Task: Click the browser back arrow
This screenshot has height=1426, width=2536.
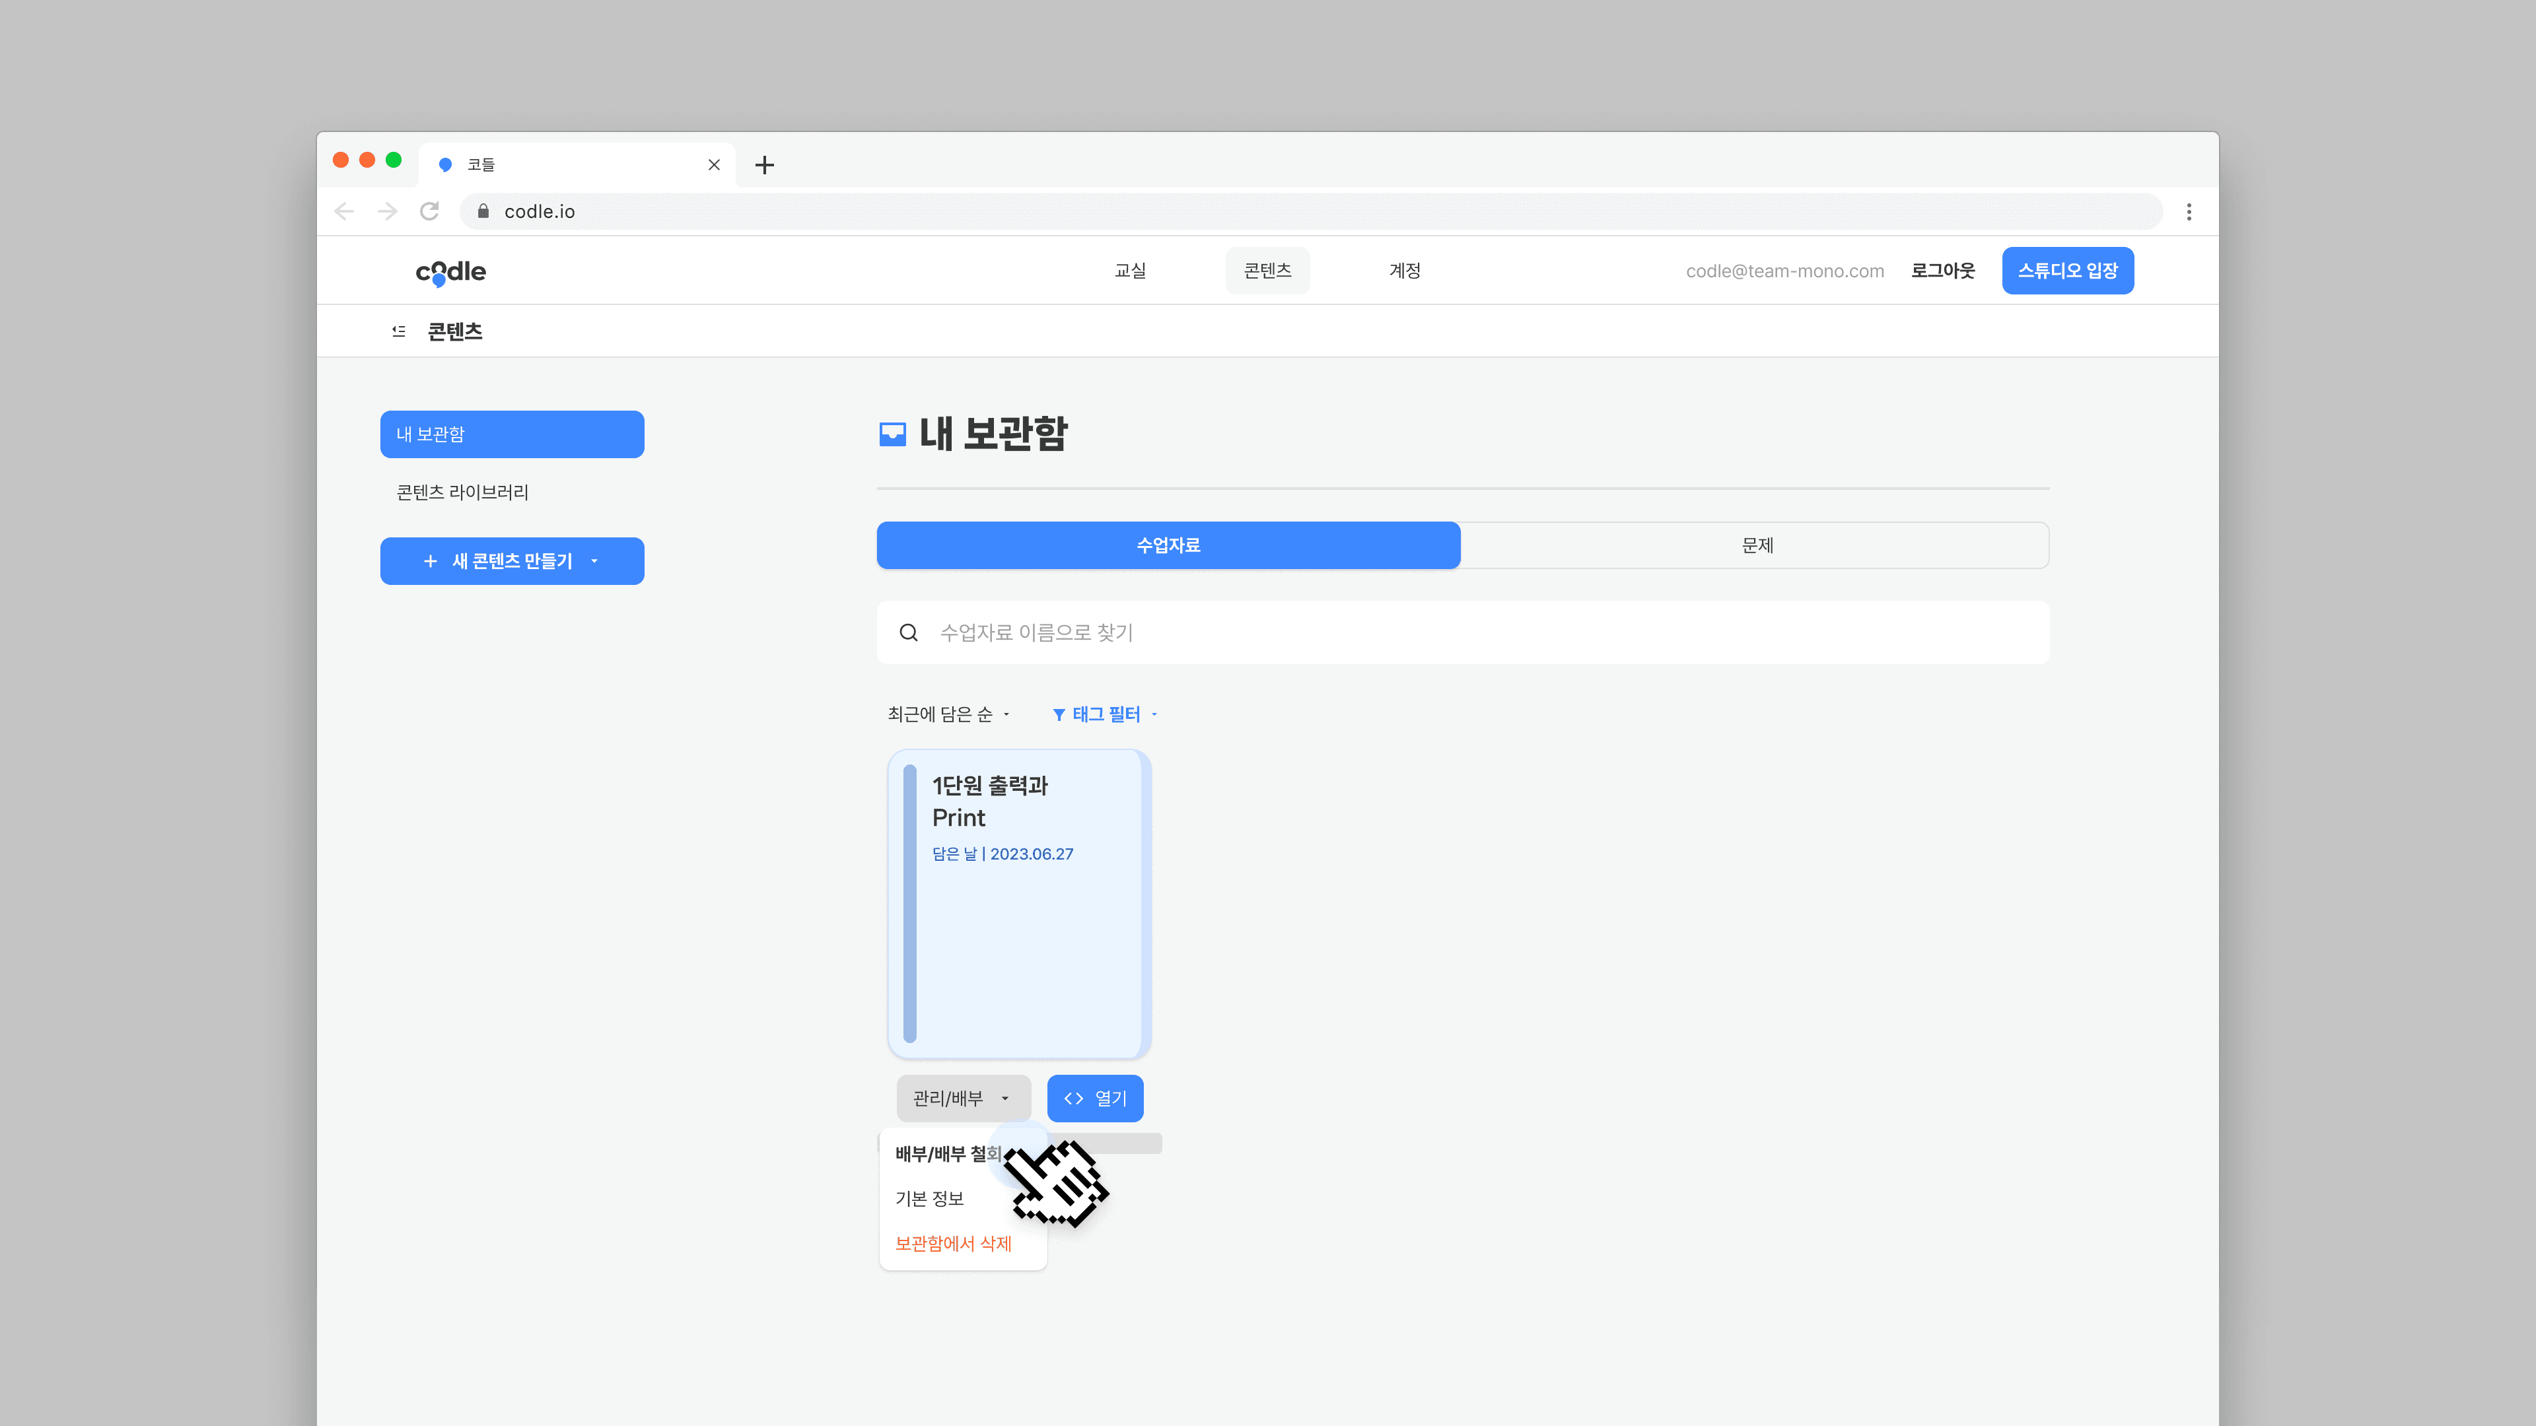Action: [345, 211]
